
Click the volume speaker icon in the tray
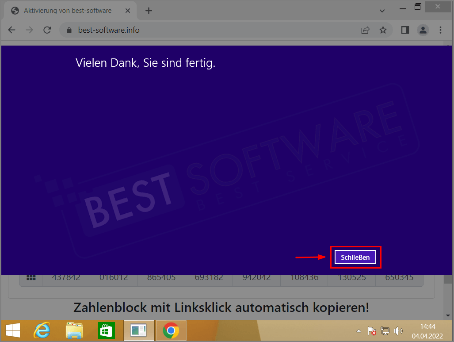click(398, 330)
